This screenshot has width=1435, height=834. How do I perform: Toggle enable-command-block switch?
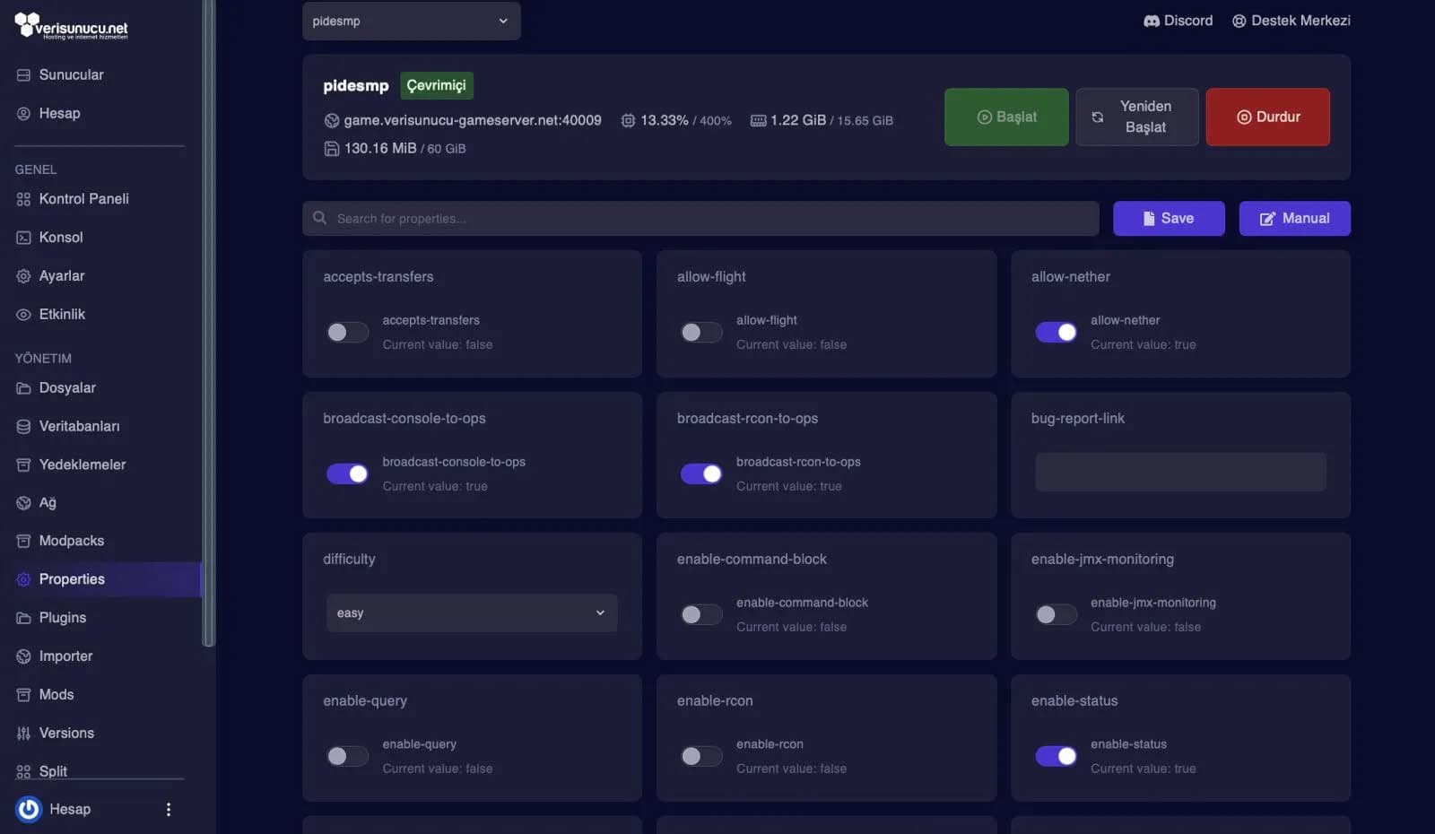[x=701, y=615]
